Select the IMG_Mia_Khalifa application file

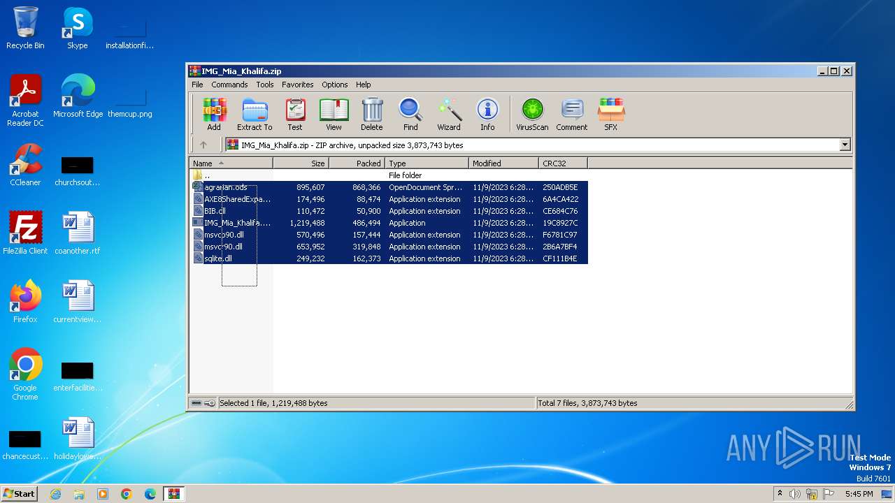(388, 223)
